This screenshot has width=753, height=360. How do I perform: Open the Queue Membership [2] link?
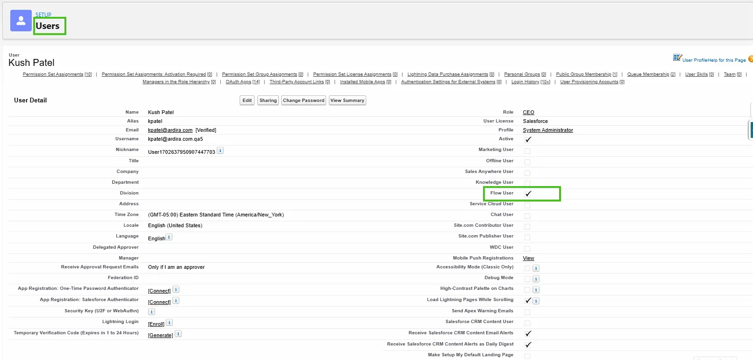651,74
